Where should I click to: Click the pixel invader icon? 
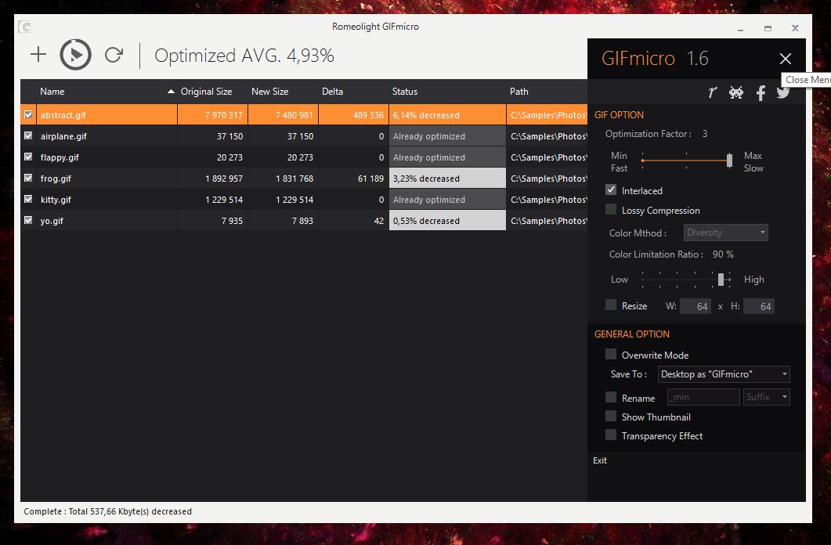[x=736, y=92]
